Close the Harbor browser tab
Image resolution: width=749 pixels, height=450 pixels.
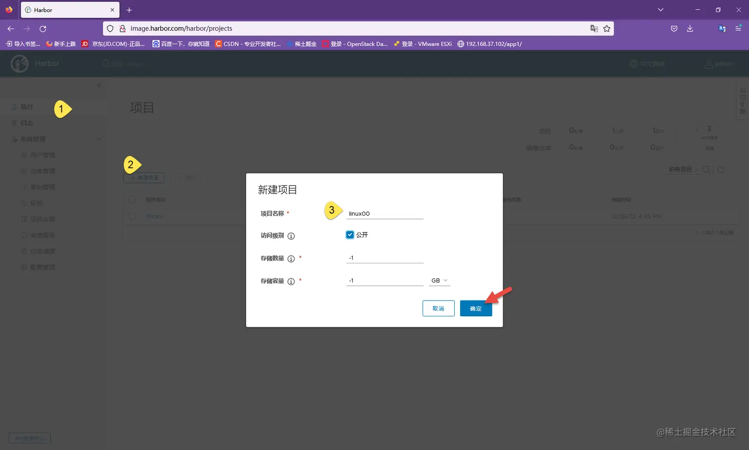[112, 10]
